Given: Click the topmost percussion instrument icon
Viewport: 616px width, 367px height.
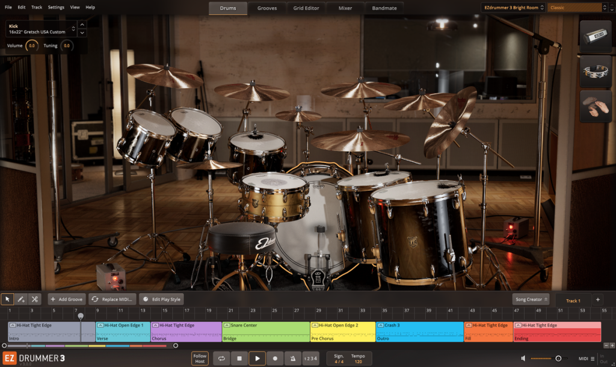Looking at the screenshot, I should [595, 34].
